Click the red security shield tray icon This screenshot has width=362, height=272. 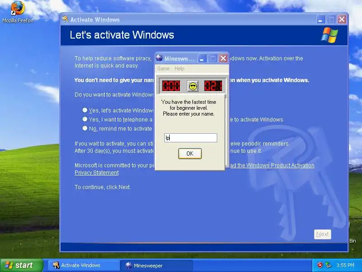click(x=320, y=265)
